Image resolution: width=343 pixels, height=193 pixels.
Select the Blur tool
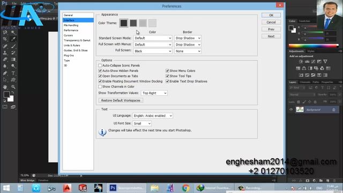[5, 66]
